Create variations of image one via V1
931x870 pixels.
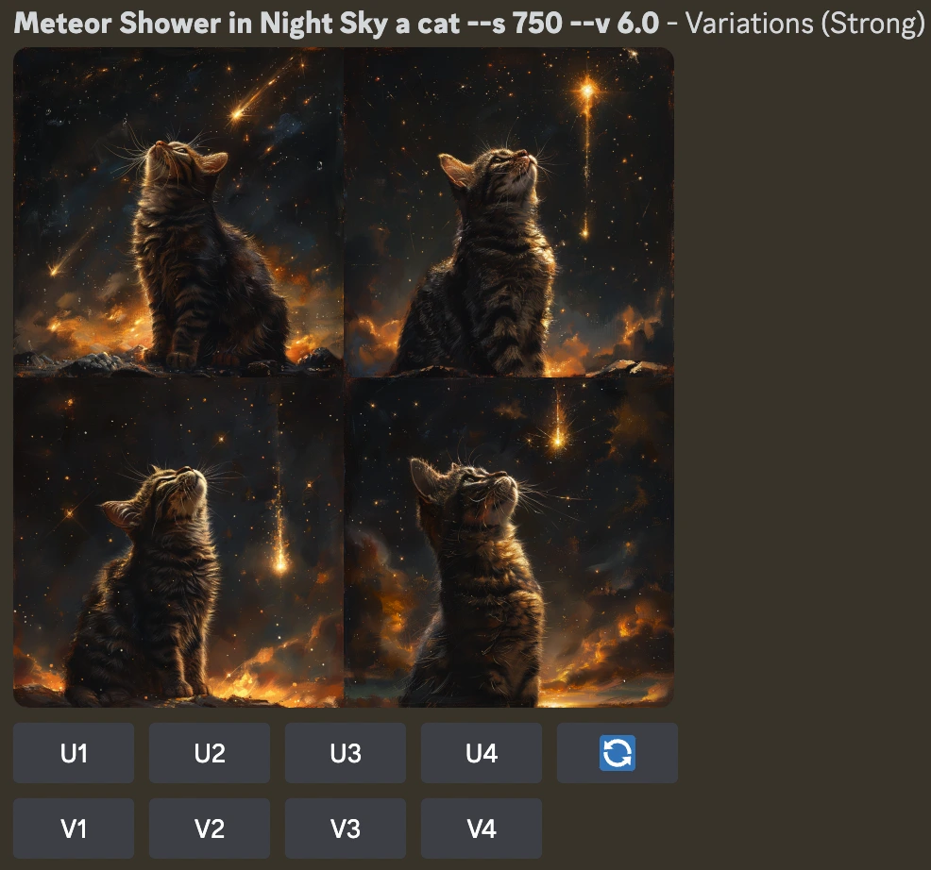coord(74,828)
